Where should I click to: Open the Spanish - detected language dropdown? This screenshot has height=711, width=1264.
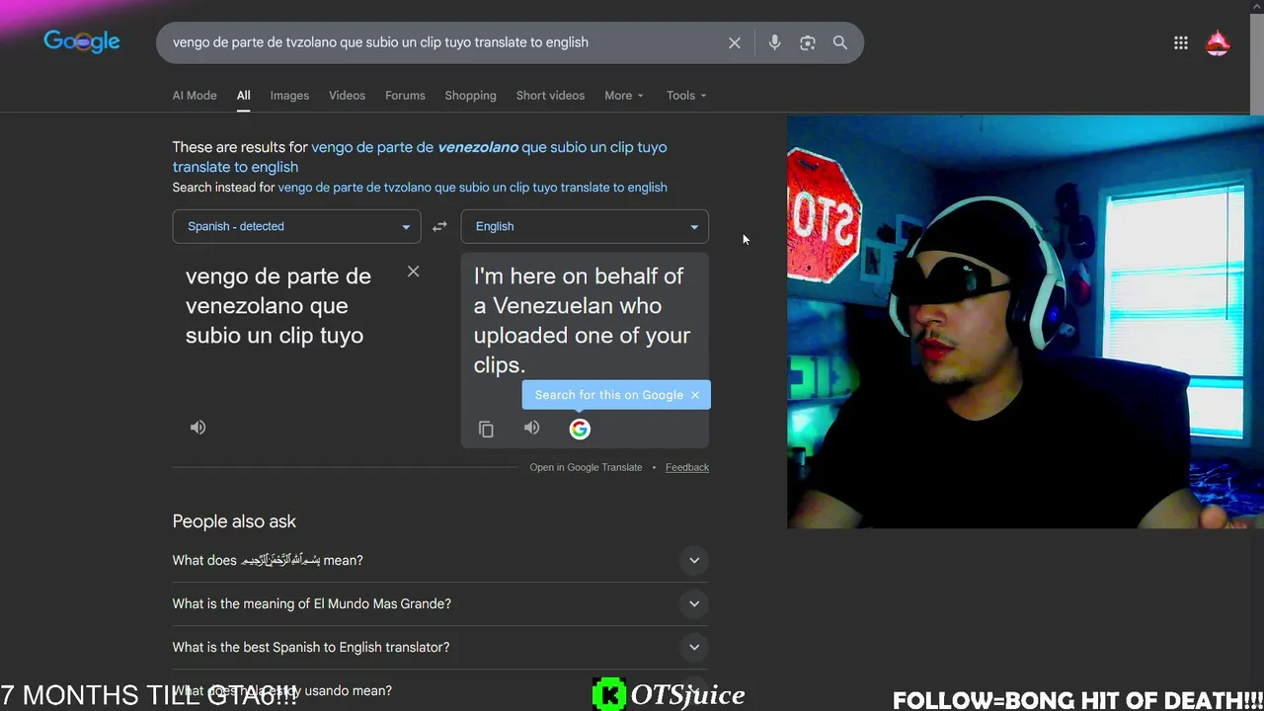pyautogui.click(x=297, y=226)
